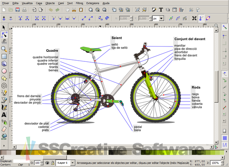Select the Eraser tool

pos(4,129)
